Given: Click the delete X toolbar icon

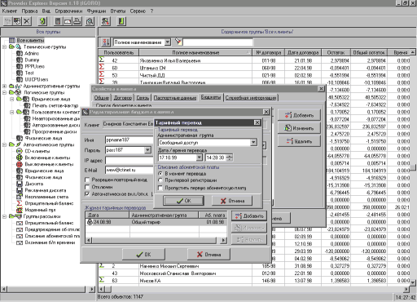Looking at the screenshot, I should tap(27, 21).
